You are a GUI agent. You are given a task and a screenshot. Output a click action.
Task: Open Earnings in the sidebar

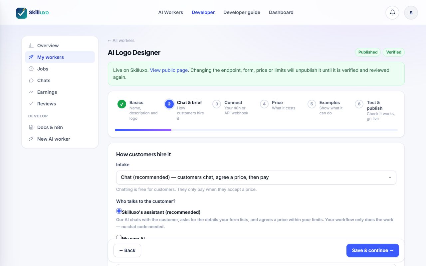(60, 92)
